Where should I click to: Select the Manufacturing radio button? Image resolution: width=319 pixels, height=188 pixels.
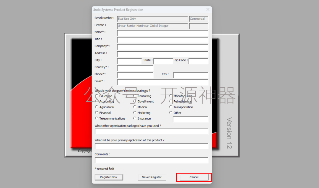pyautogui.click(x=171, y=96)
